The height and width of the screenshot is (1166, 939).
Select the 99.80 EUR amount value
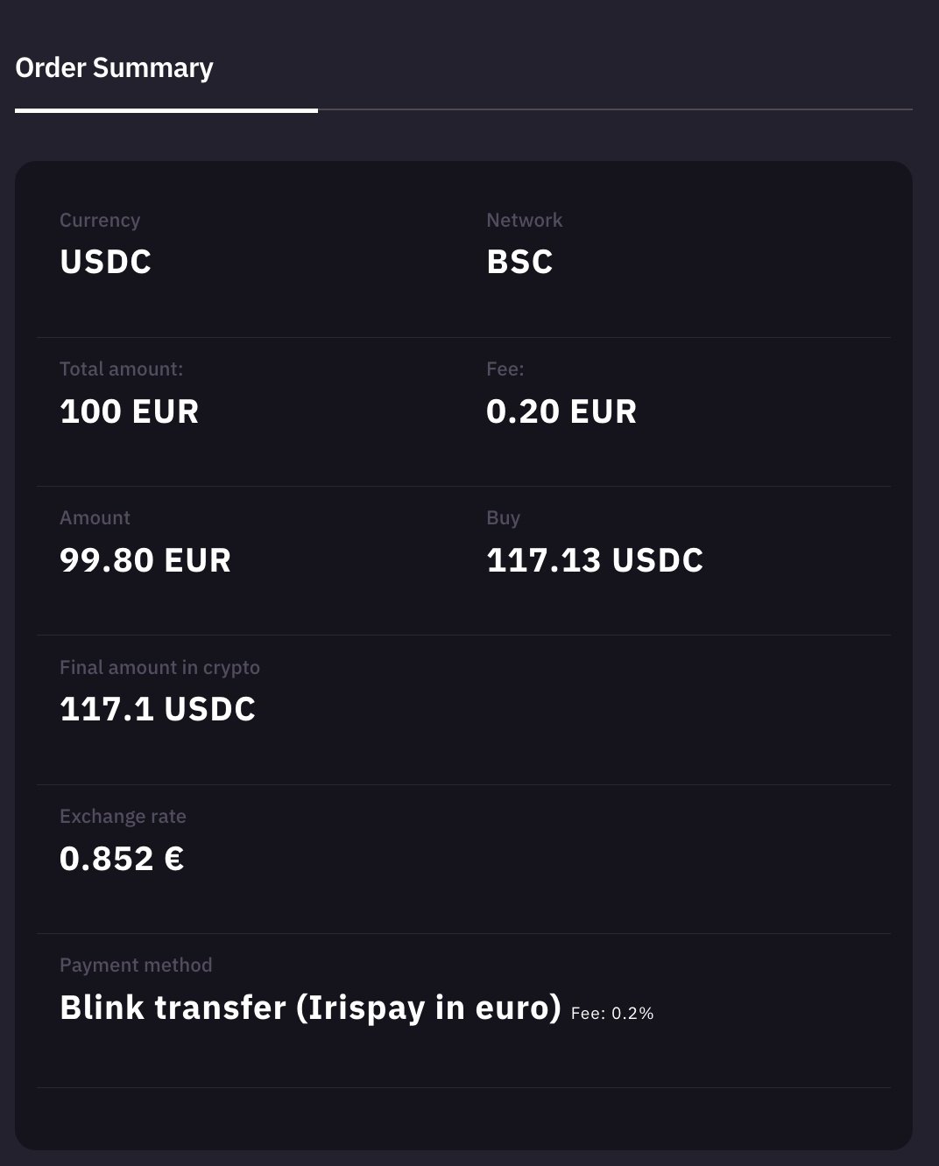(x=145, y=560)
